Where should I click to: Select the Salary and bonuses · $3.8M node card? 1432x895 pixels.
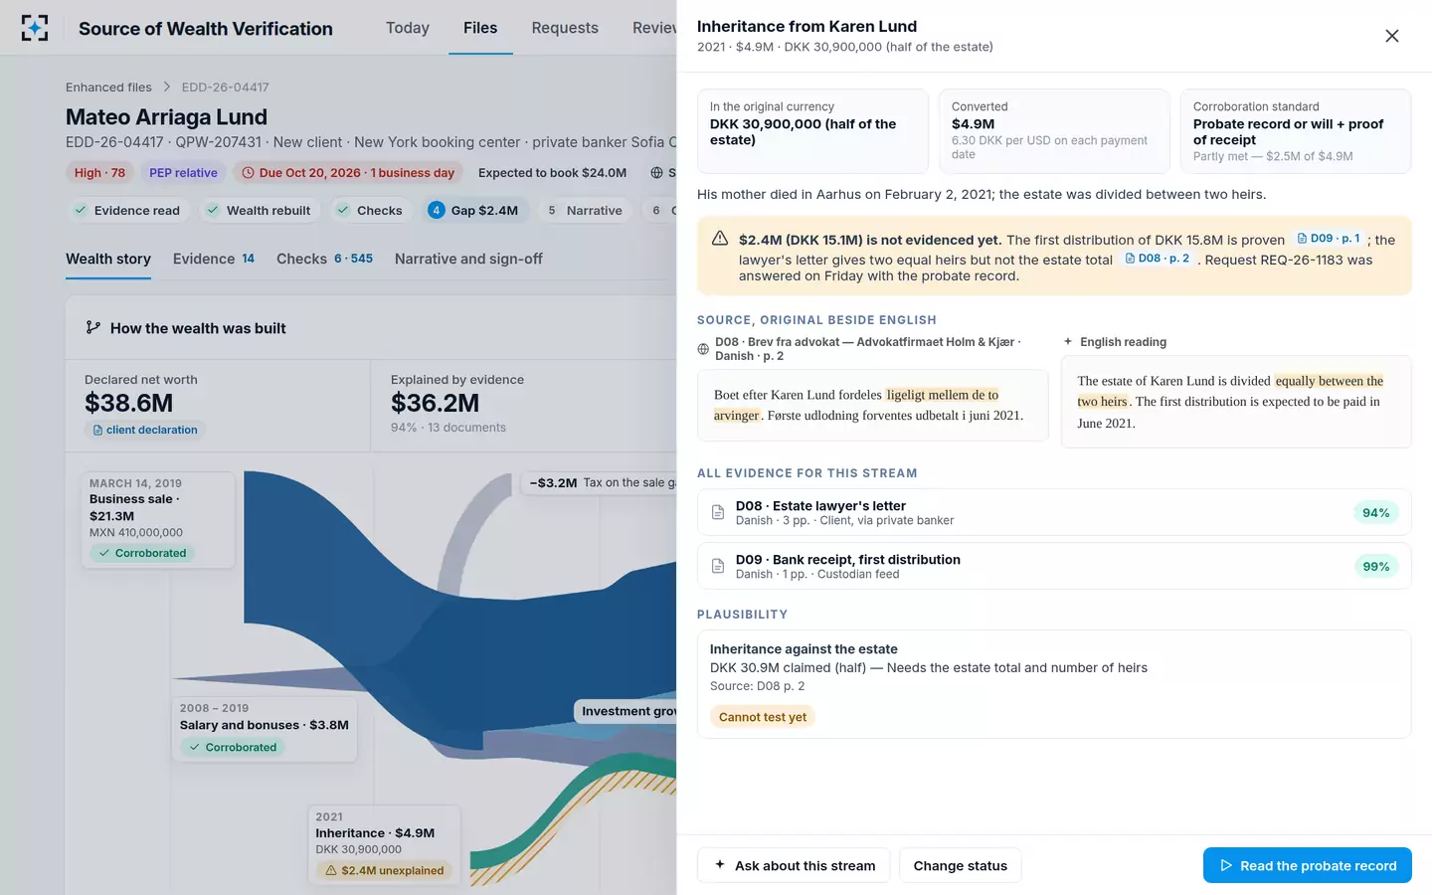(265, 729)
